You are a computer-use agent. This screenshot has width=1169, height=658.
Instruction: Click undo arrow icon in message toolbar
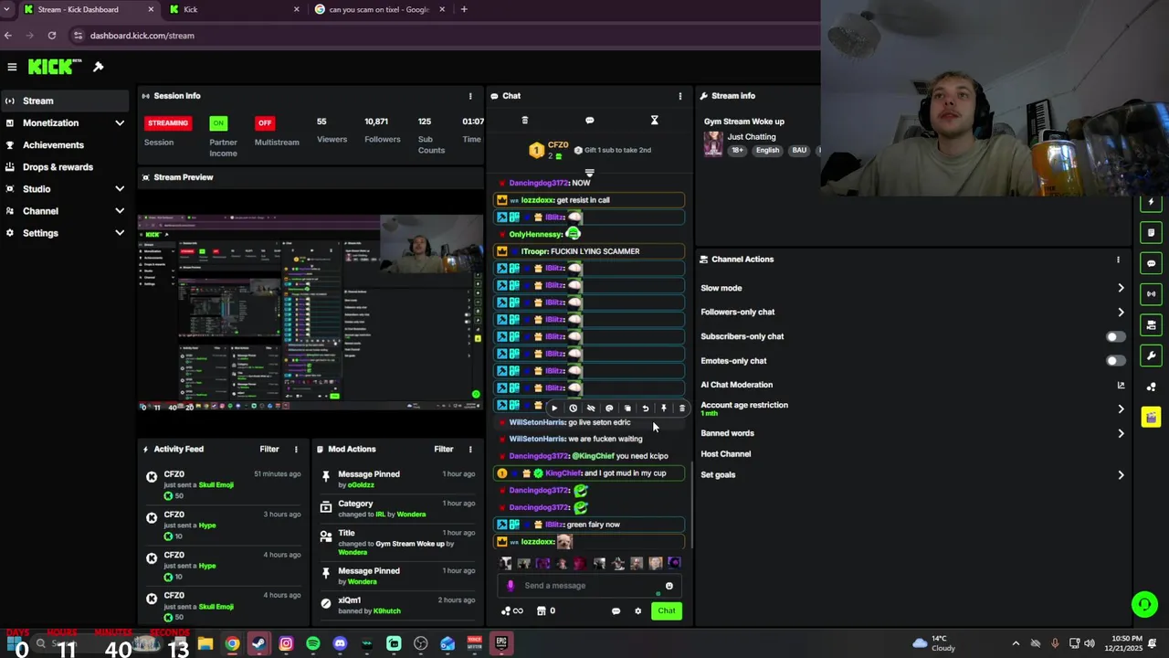tap(646, 409)
